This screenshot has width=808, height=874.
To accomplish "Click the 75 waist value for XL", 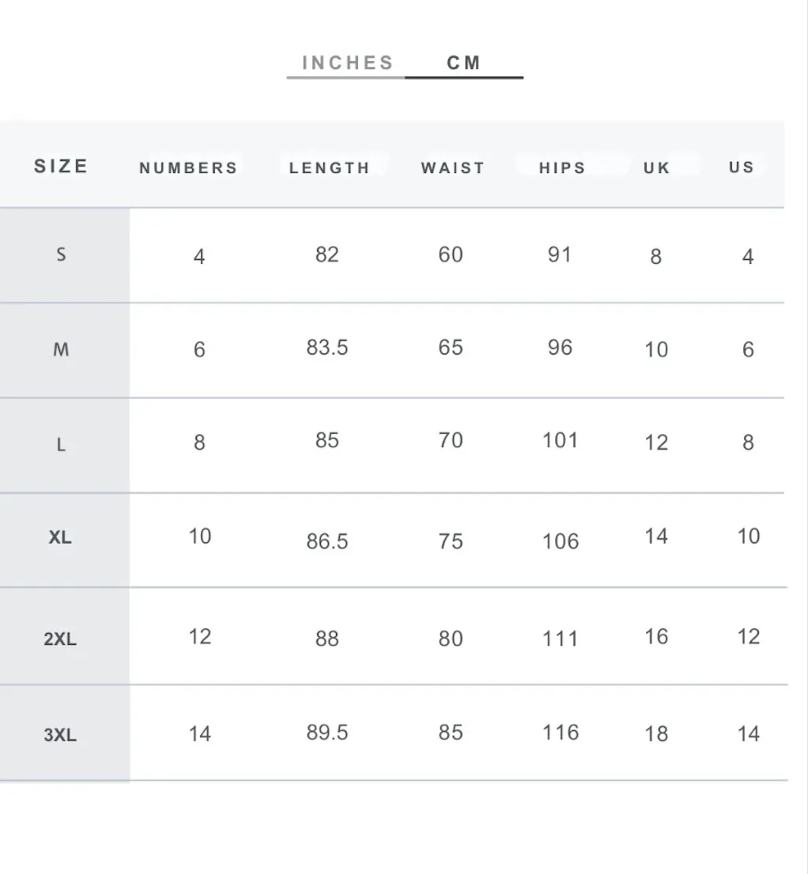I will pos(451,541).
